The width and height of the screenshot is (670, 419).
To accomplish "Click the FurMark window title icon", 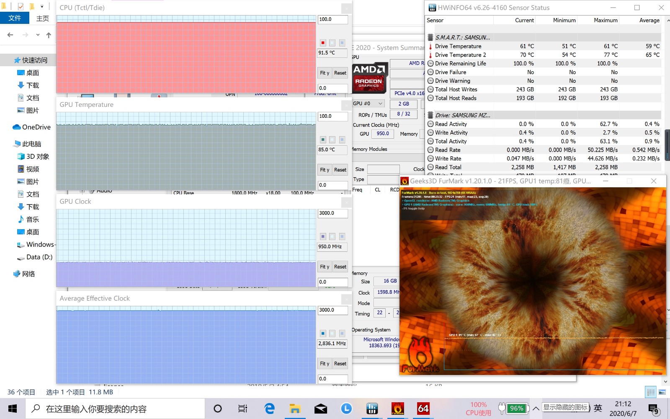I will 405,181.
